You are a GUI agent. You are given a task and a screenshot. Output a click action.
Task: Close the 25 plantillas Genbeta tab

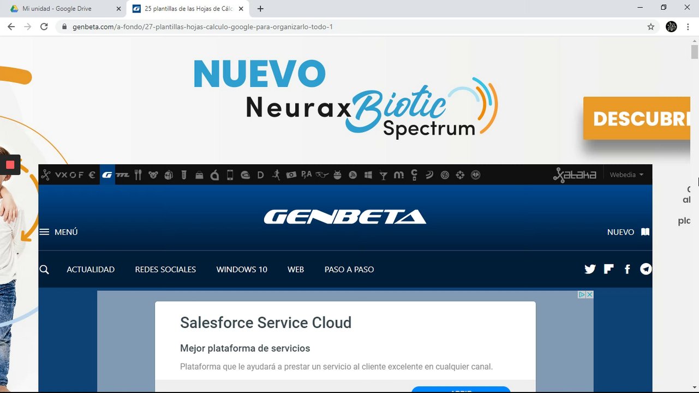coord(242,9)
